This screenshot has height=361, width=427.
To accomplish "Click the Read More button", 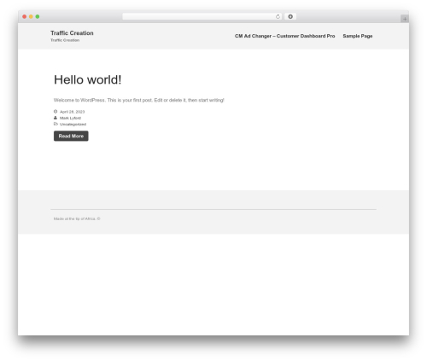I will pyautogui.click(x=71, y=136).
